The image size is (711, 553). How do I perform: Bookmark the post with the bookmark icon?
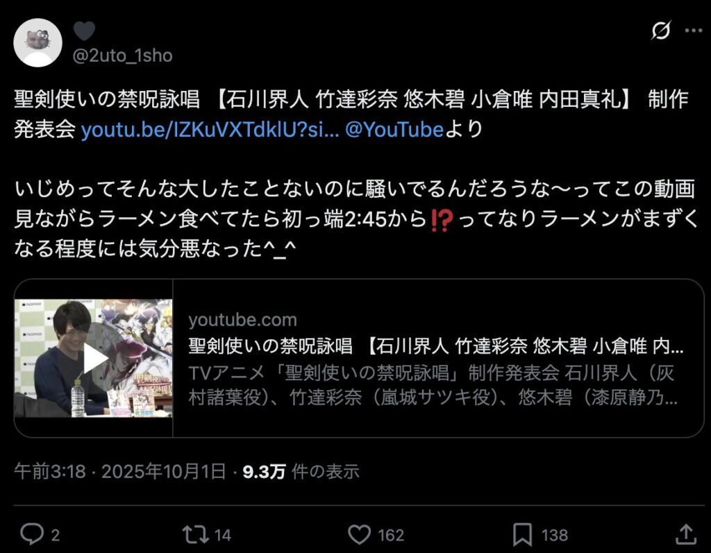tap(522, 535)
